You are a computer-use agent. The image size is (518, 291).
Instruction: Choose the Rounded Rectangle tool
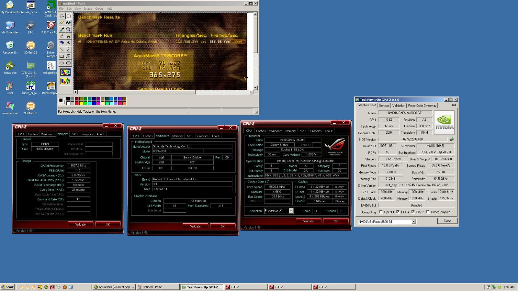coord(68,63)
